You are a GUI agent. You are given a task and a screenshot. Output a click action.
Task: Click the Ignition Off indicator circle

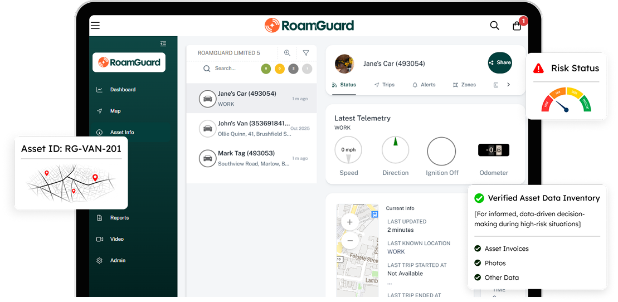click(x=441, y=152)
